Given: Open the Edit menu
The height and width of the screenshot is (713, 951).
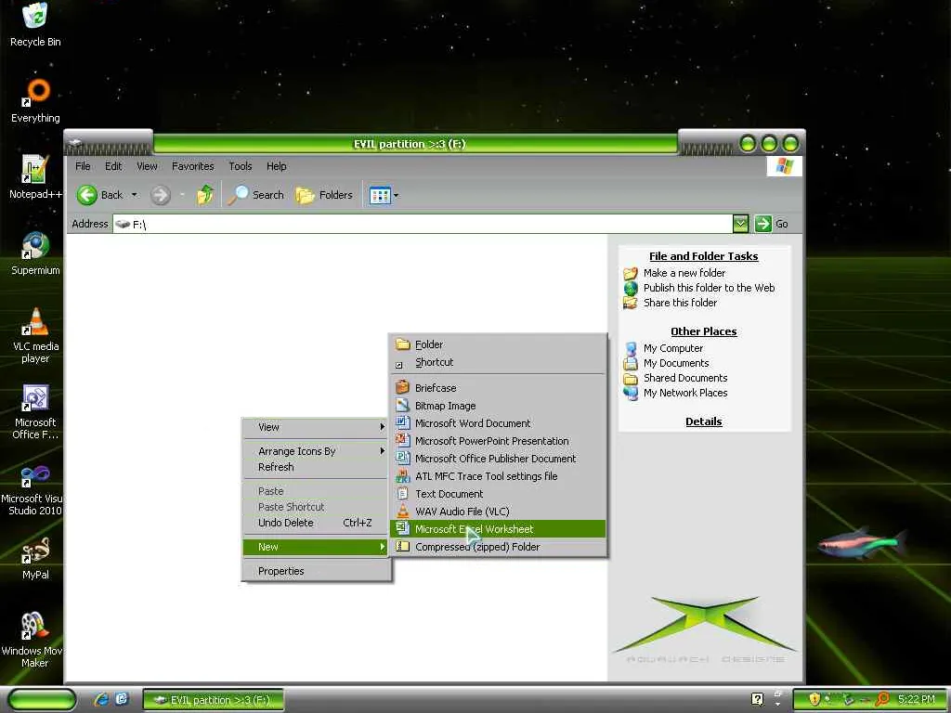Looking at the screenshot, I should point(112,166).
